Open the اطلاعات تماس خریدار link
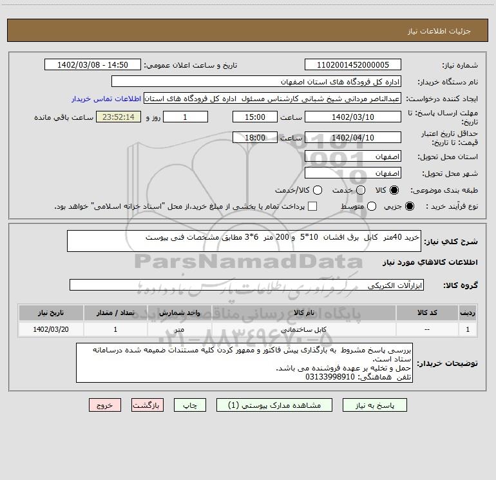This screenshot has height=480, width=496. [106, 99]
